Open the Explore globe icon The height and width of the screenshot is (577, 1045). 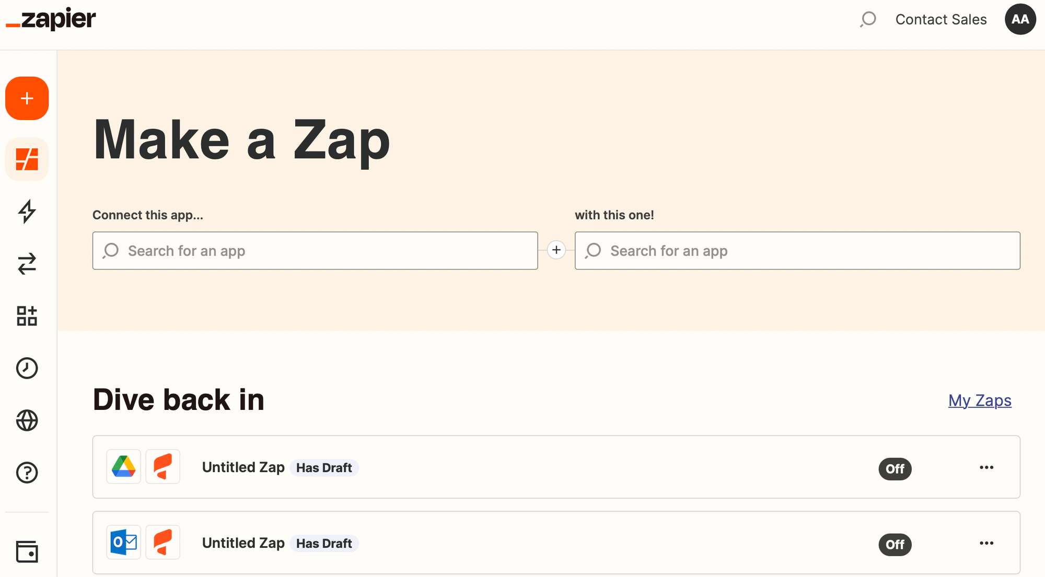click(27, 420)
